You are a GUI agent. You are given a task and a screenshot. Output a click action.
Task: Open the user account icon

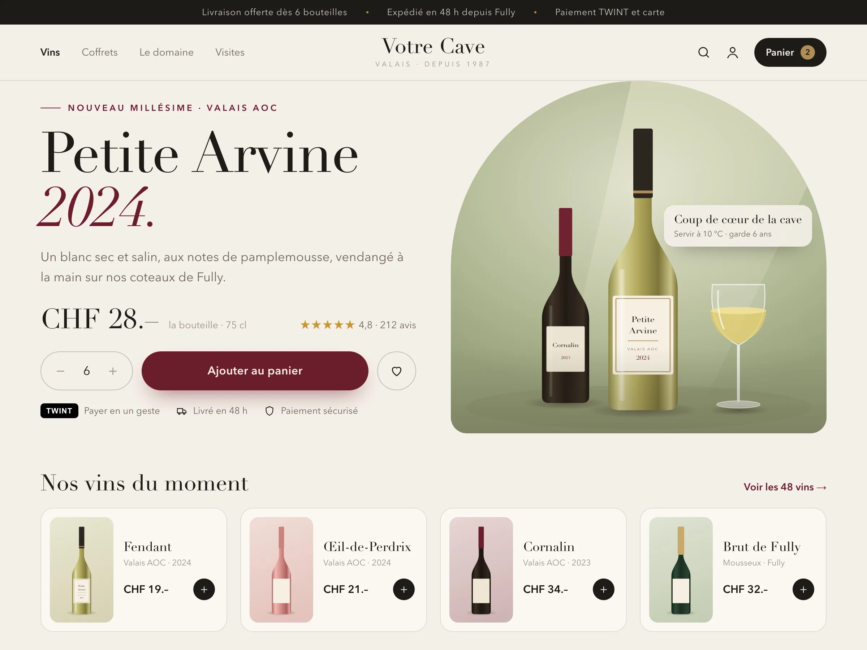[733, 52]
